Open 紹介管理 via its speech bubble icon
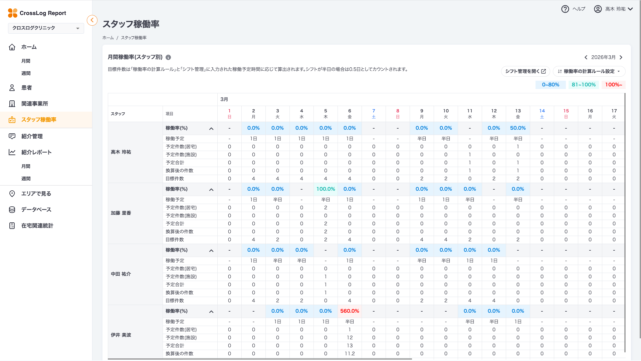 click(12, 136)
